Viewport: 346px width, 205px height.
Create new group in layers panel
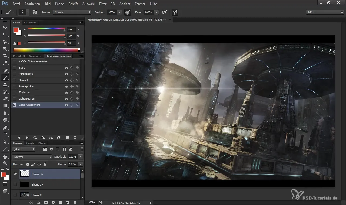[x=61, y=202]
